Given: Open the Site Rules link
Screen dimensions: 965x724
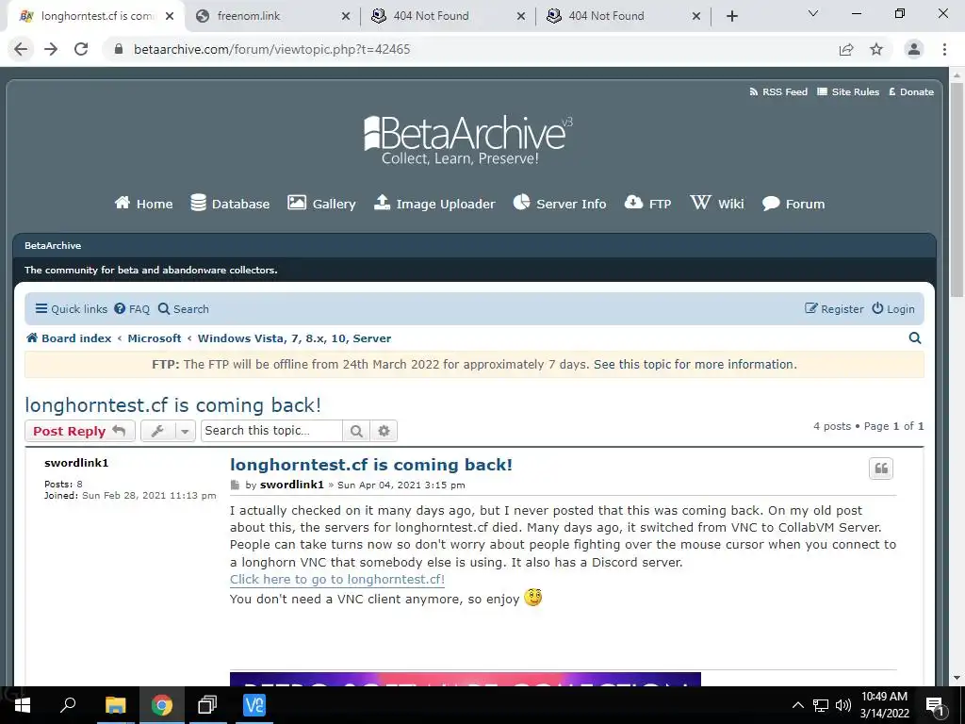Looking at the screenshot, I should (x=848, y=91).
